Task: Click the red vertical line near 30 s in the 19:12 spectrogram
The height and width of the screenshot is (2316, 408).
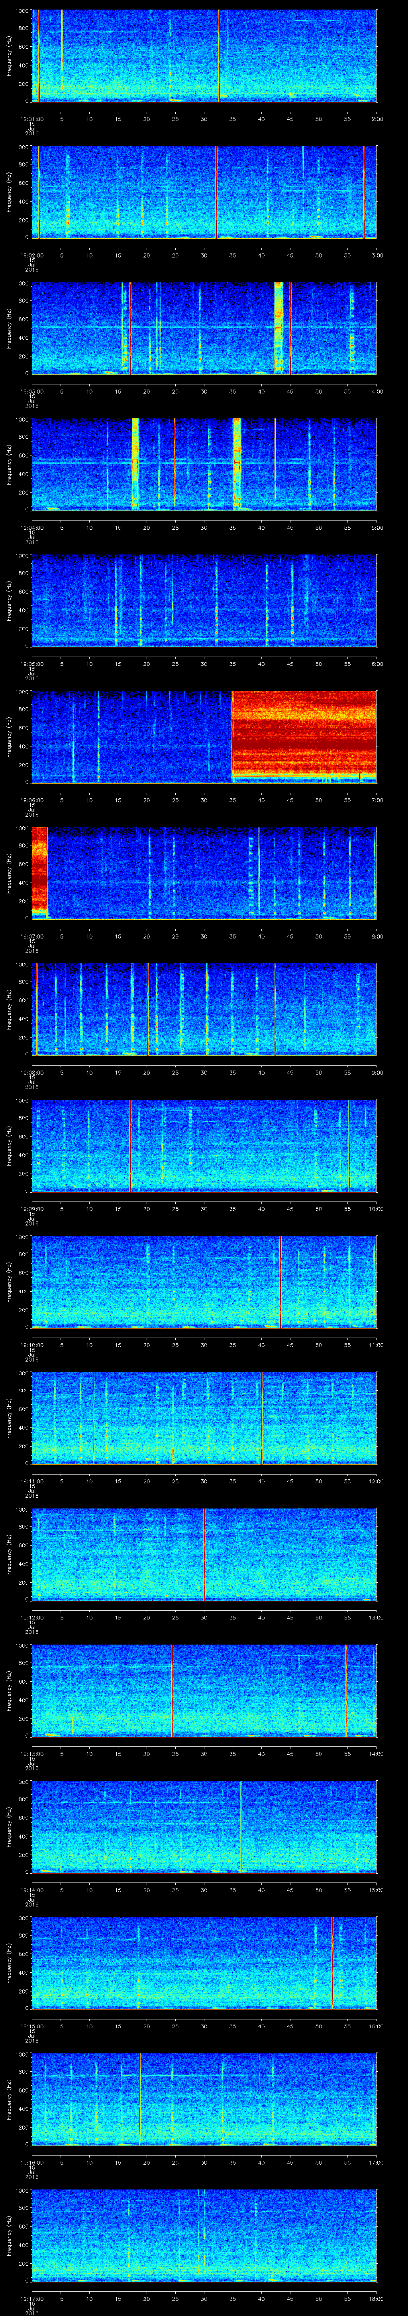Action: 204,1554
